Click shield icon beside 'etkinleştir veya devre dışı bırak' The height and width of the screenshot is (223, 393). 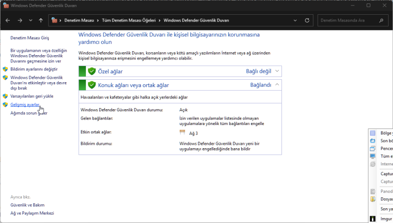[5, 78]
